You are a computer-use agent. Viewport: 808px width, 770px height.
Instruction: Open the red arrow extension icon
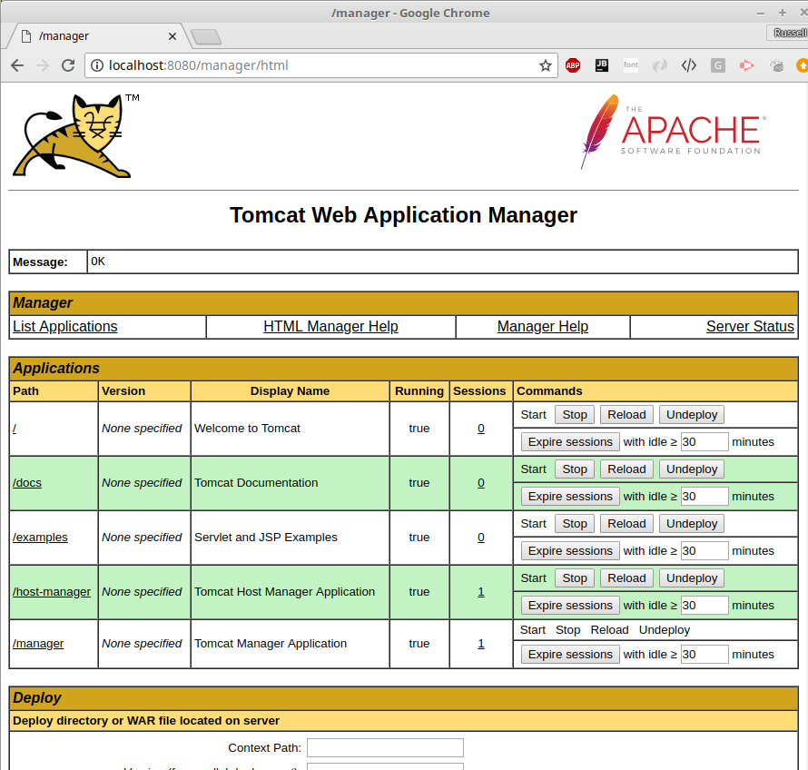point(746,65)
